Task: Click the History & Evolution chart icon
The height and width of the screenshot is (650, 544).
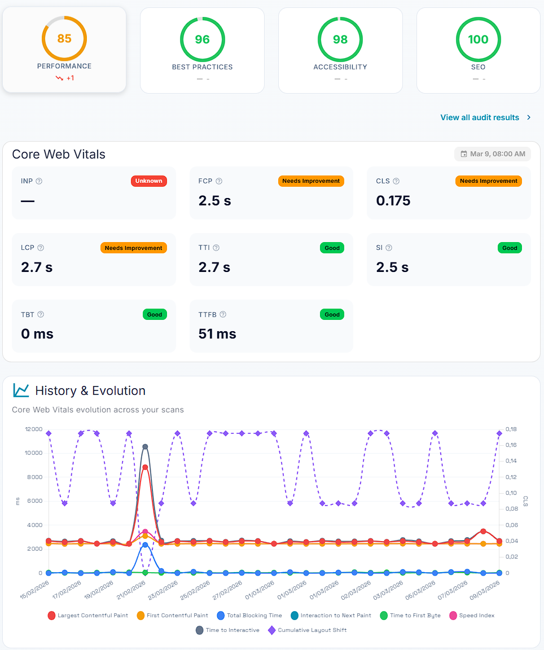Action: (x=21, y=390)
